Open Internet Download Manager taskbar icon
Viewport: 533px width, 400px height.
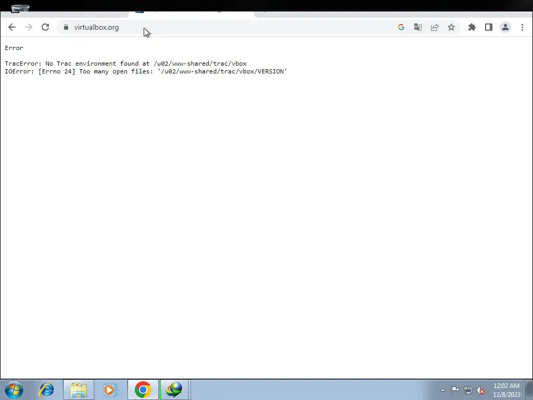[x=174, y=390]
